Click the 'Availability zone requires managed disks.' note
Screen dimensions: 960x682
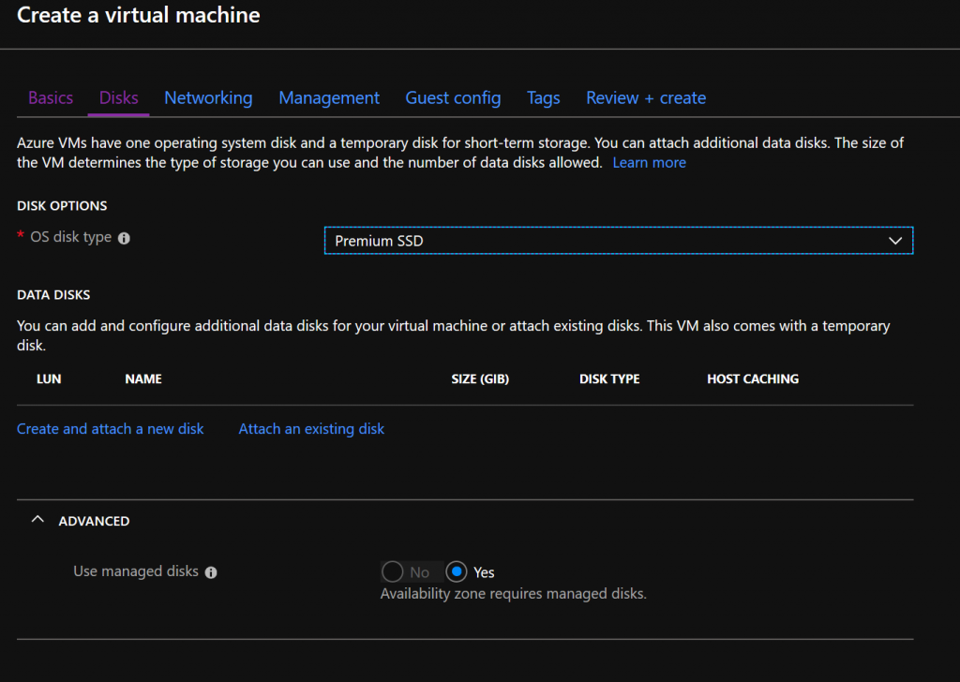[x=513, y=593]
